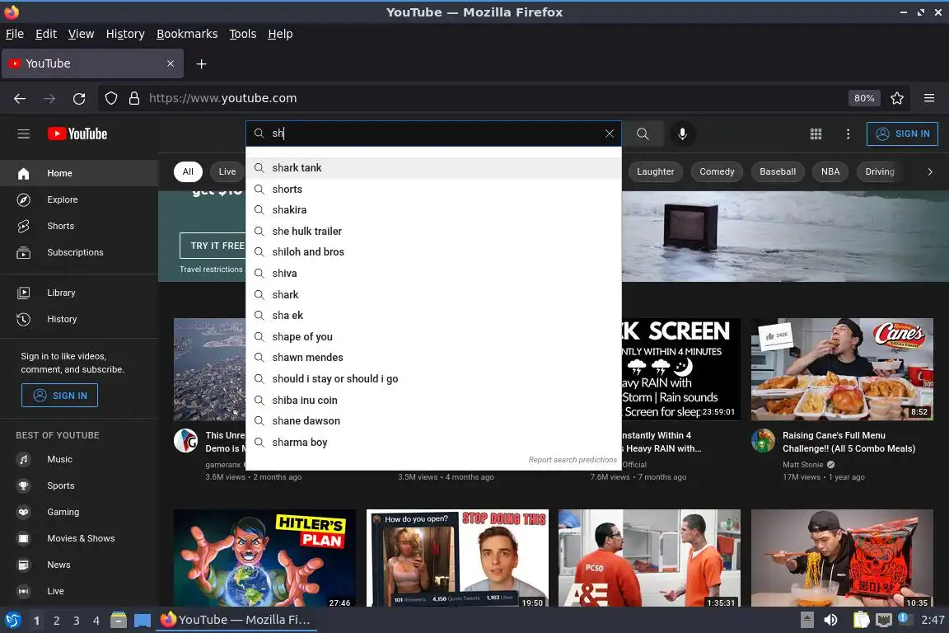Click the Report search predictions link
The width and height of the screenshot is (949, 633).
pos(573,460)
